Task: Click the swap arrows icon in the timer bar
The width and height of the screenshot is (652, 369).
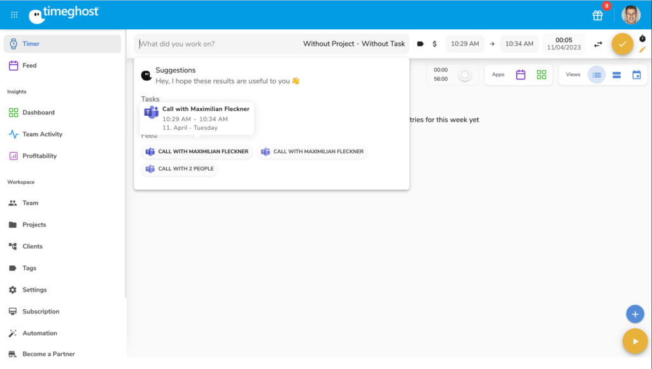Action: click(x=598, y=44)
